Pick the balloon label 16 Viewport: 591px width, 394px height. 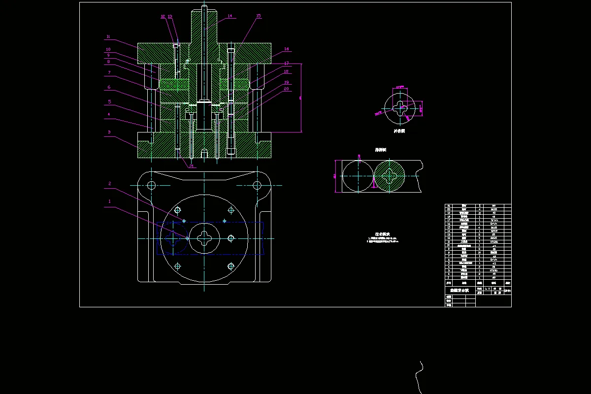point(287,49)
